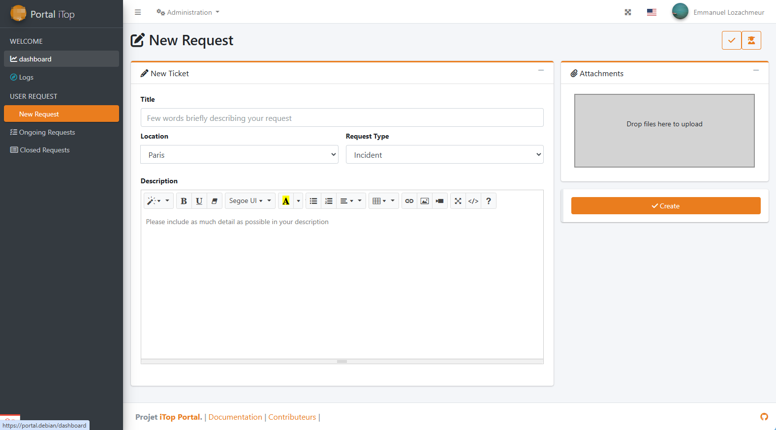Toggle bold formatting in the description editor

(x=184, y=201)
